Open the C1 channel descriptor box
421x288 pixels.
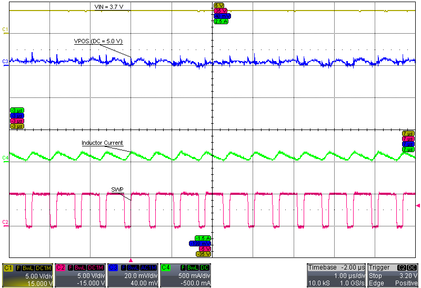pos(27,275)
